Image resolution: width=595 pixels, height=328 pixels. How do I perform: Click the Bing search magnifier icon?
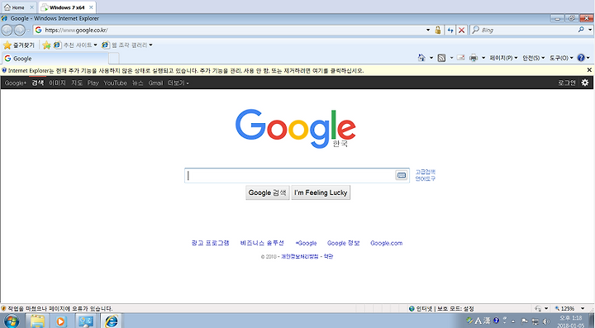[581, 30]
